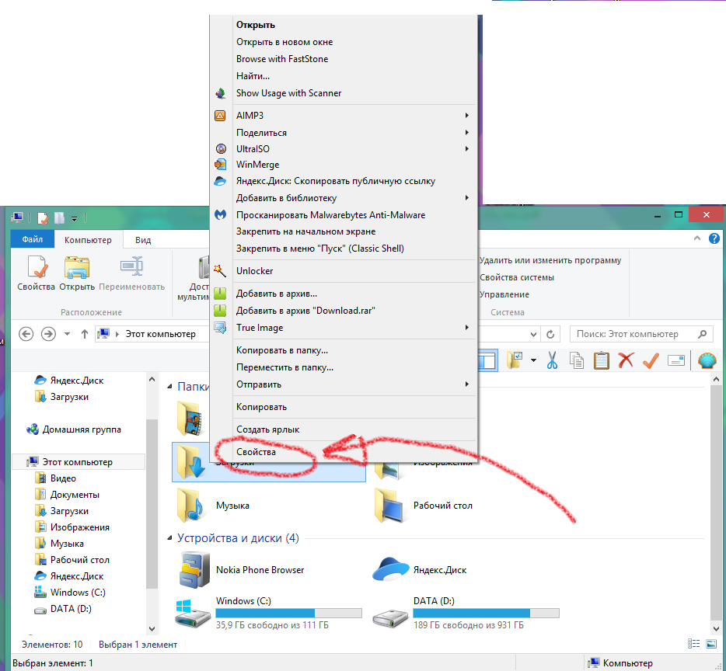Screen dimensions: 726x671
Task: Select Свойства in the context menu
Action: (x=256, y=451)
